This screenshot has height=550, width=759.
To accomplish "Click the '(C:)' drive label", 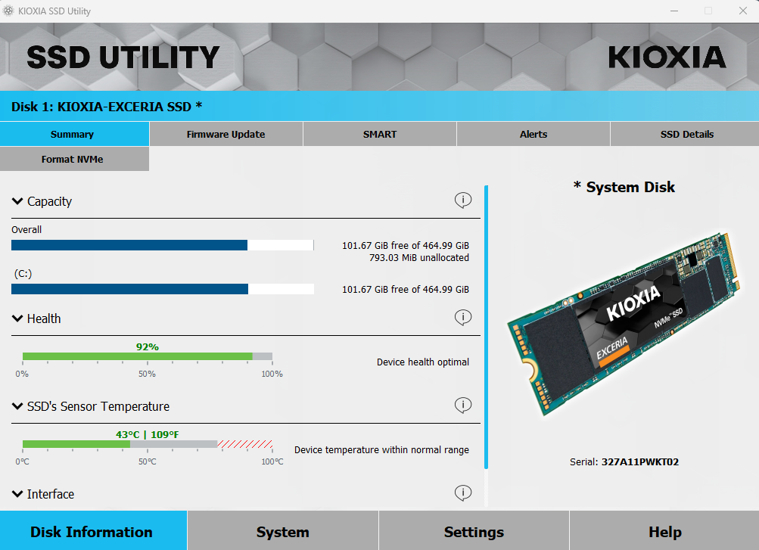I will tap(23, 274).
